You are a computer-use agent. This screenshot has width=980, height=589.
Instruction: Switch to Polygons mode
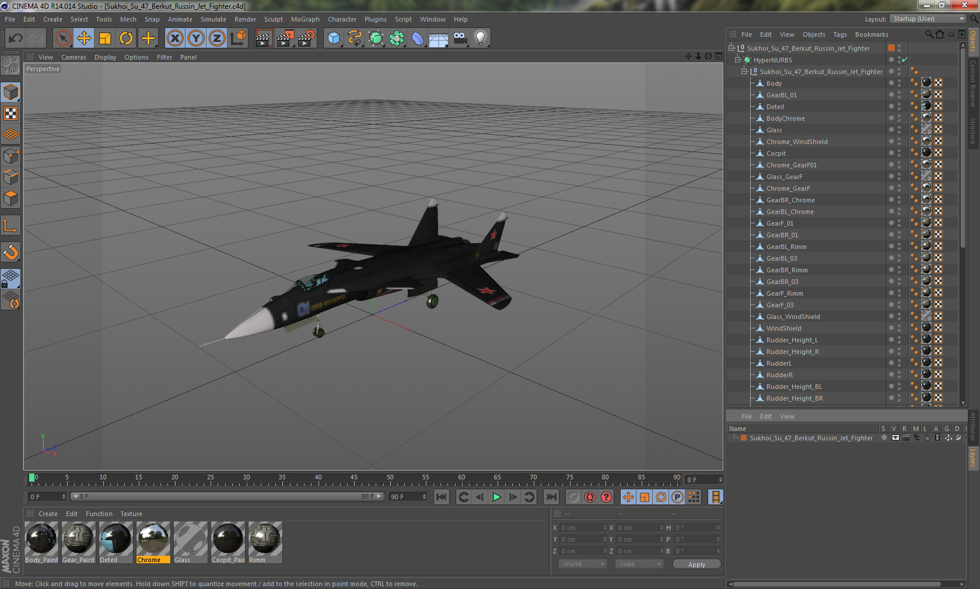pos(11,198)
